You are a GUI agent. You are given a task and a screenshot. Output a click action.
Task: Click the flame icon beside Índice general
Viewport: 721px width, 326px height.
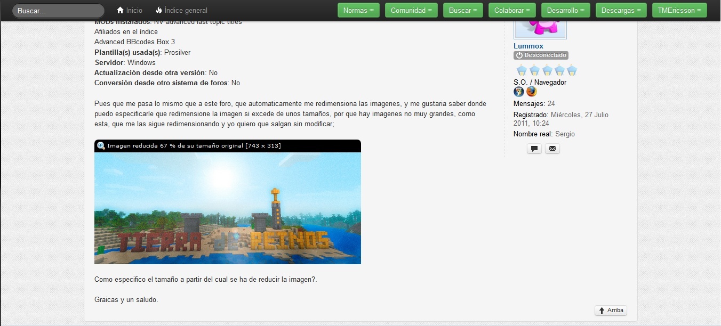pyautogui.click(x=159, y=10)
